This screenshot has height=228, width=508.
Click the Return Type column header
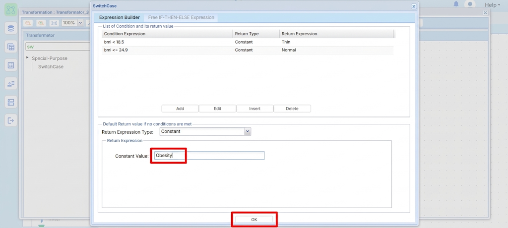[256, 34]
